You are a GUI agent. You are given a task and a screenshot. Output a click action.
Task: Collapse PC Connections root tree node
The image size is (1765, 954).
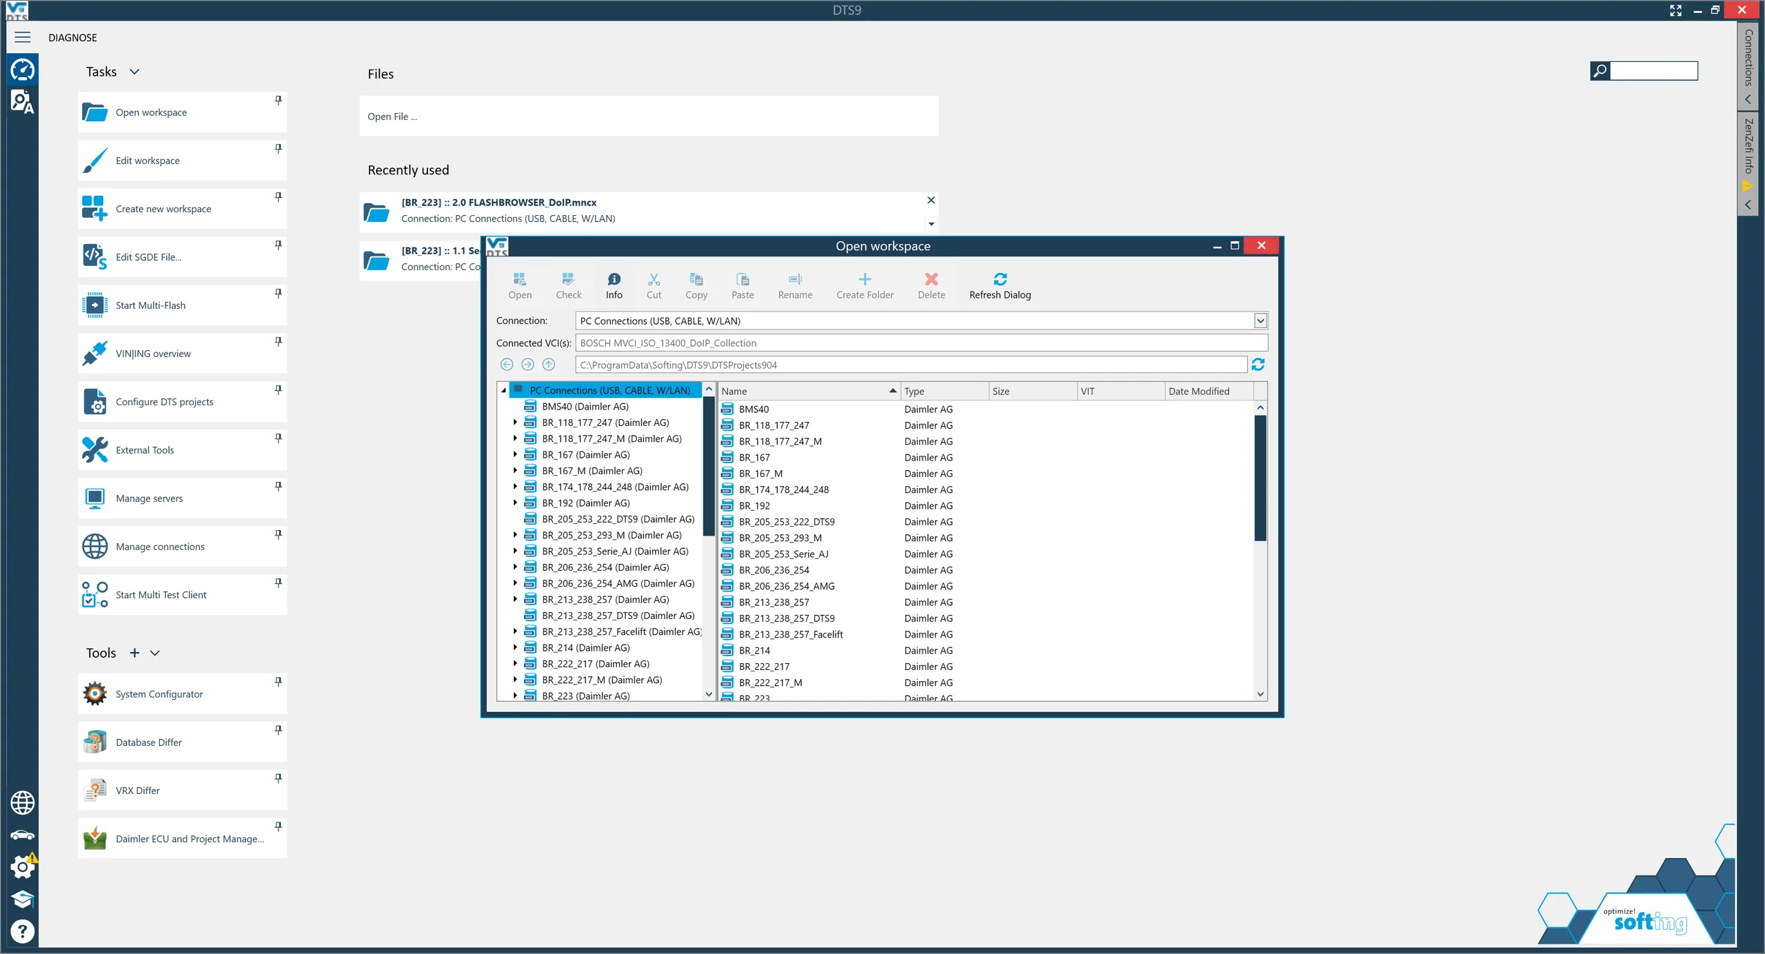pos(504,390)
